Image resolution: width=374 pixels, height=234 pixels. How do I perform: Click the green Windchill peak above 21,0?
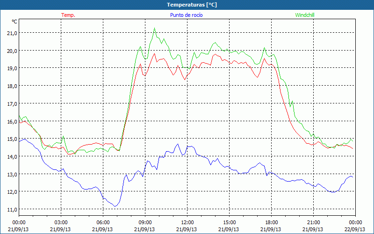click(155, 28)
